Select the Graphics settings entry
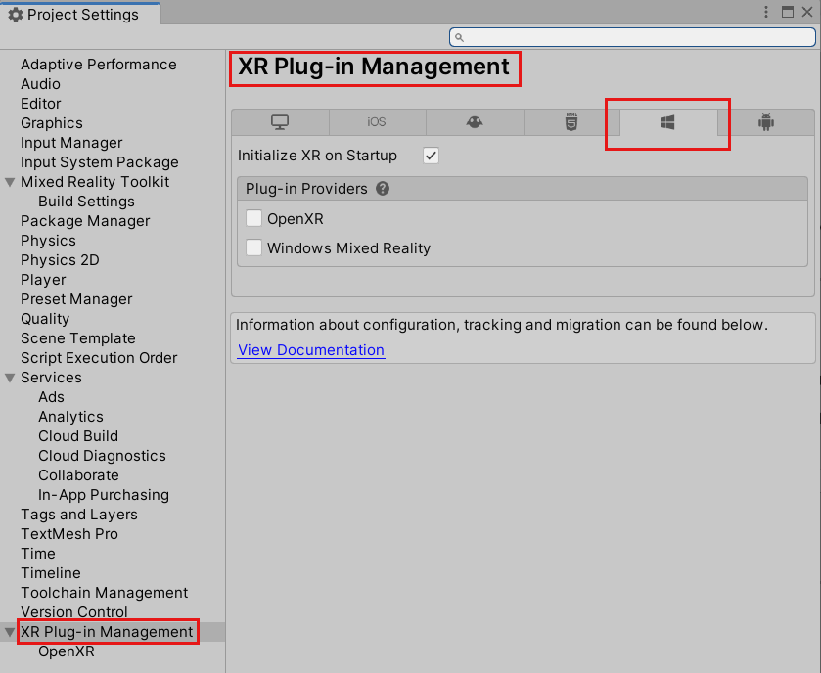 pos(51,123)
